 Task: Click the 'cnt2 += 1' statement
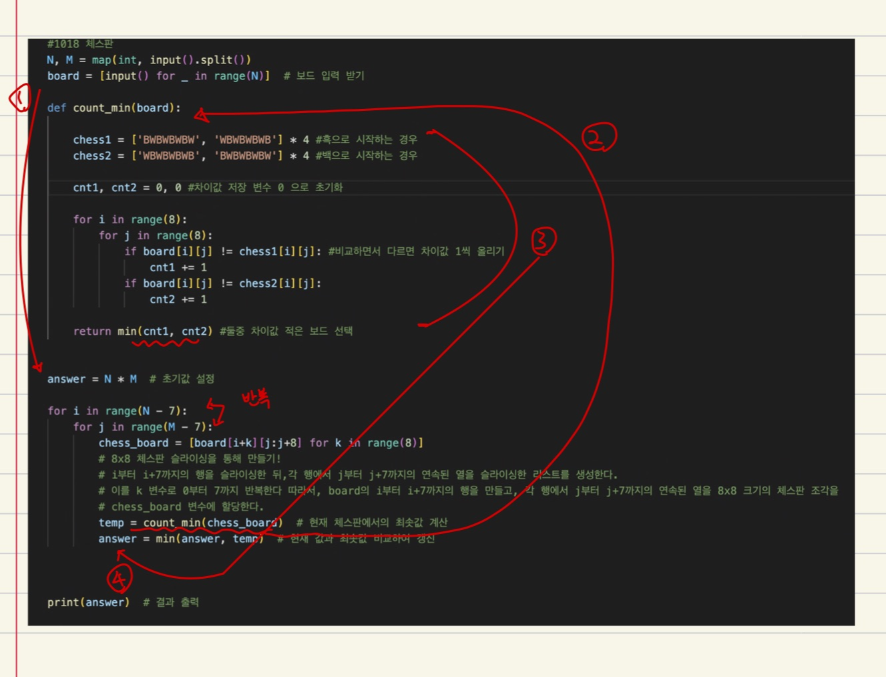pyautogui.click(x=178, y=300)
